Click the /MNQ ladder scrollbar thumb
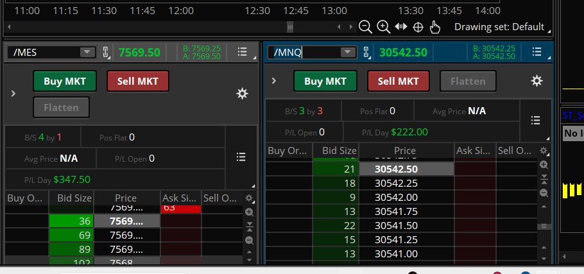Viewport: 584px width, 274px height. pos(544,226)
